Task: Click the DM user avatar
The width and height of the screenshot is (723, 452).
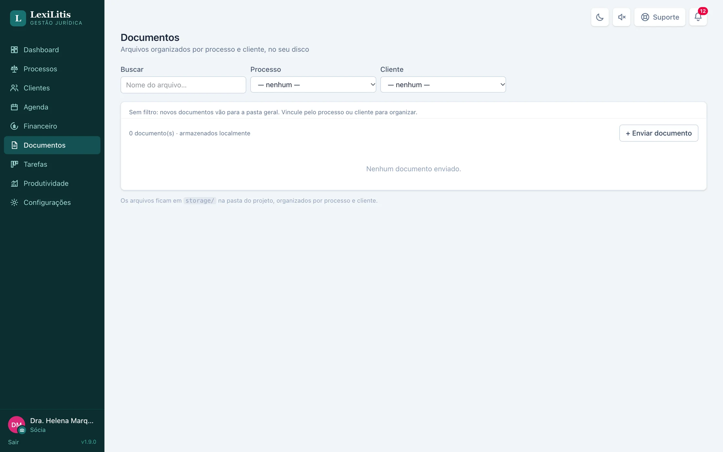Action: point(16,425)
